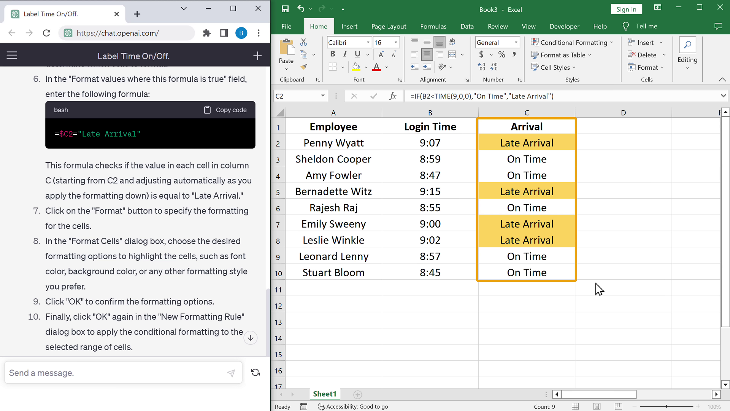Toggle Center horizontal alignment

(427, 55)
